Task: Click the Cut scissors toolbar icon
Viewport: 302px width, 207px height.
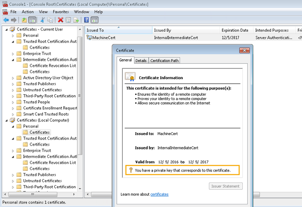Action: [42, 20]
